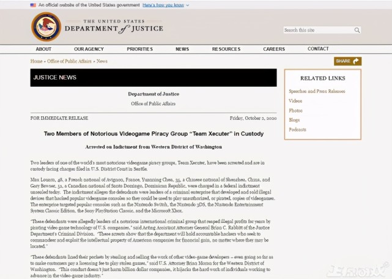Viewport: 392px width, 279px height.
Task: Go to the CAREERS section
Action: click(274, 49)
